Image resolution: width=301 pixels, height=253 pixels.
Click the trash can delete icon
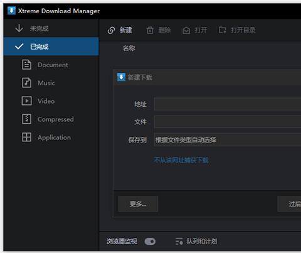[150, 30]
